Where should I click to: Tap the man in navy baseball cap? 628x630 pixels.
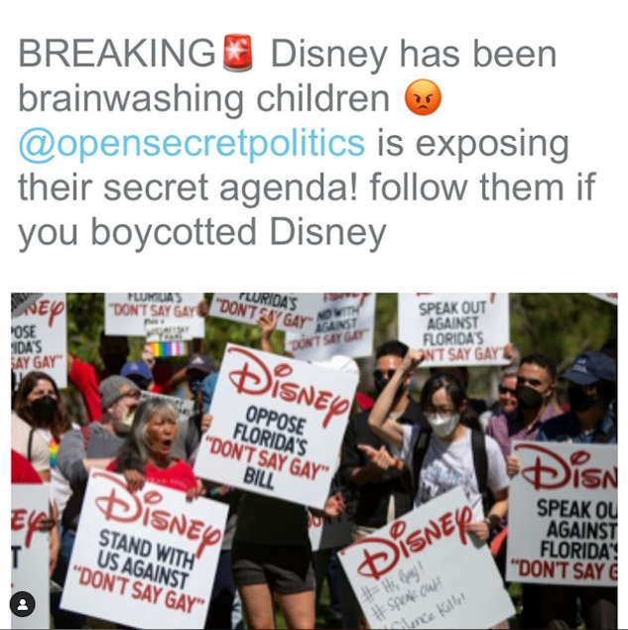pos(587,396)
